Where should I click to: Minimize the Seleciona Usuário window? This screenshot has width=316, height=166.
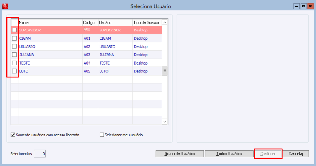point(297,6)
